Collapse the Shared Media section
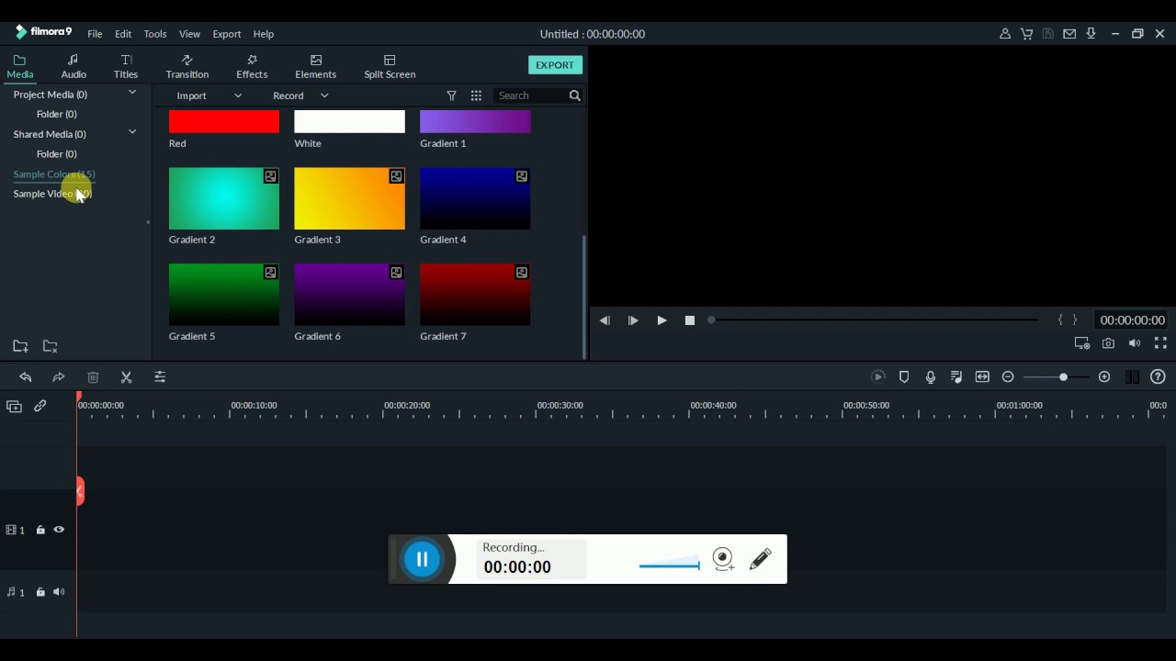The width and height of the screenshot is (1176, 661). coord(132,132)
